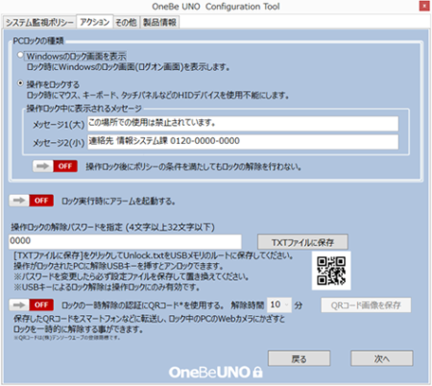Click the TXTファイルに保存 button

tap(302, 242)
